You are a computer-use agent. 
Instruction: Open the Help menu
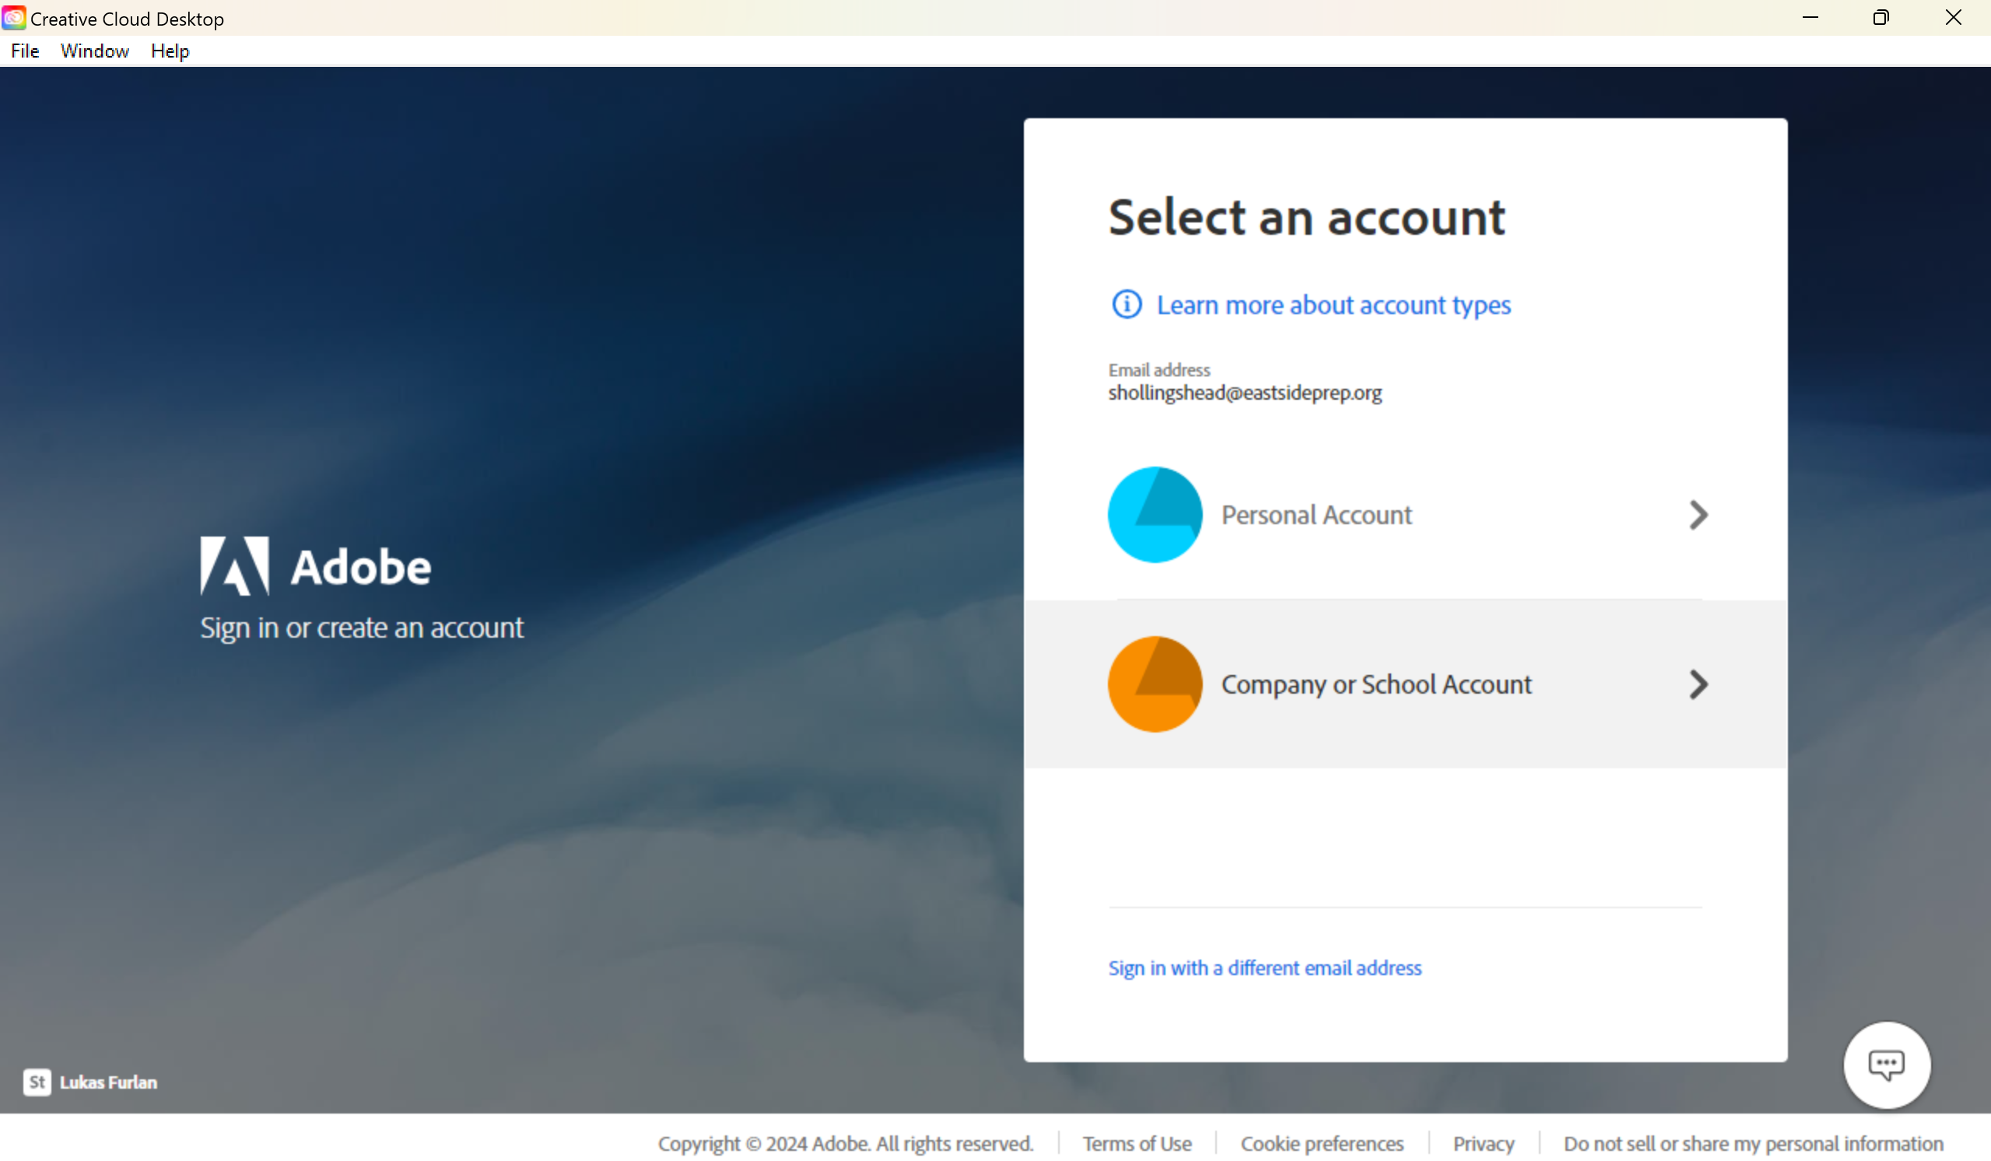pos(170,51)
